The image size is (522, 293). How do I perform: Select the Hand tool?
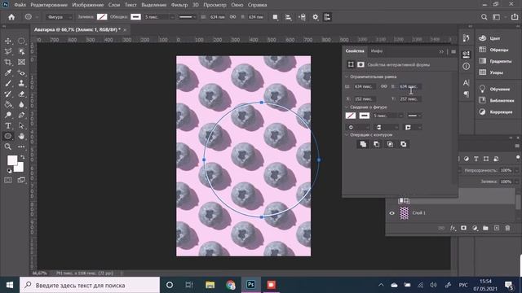[x=21, y=136]
